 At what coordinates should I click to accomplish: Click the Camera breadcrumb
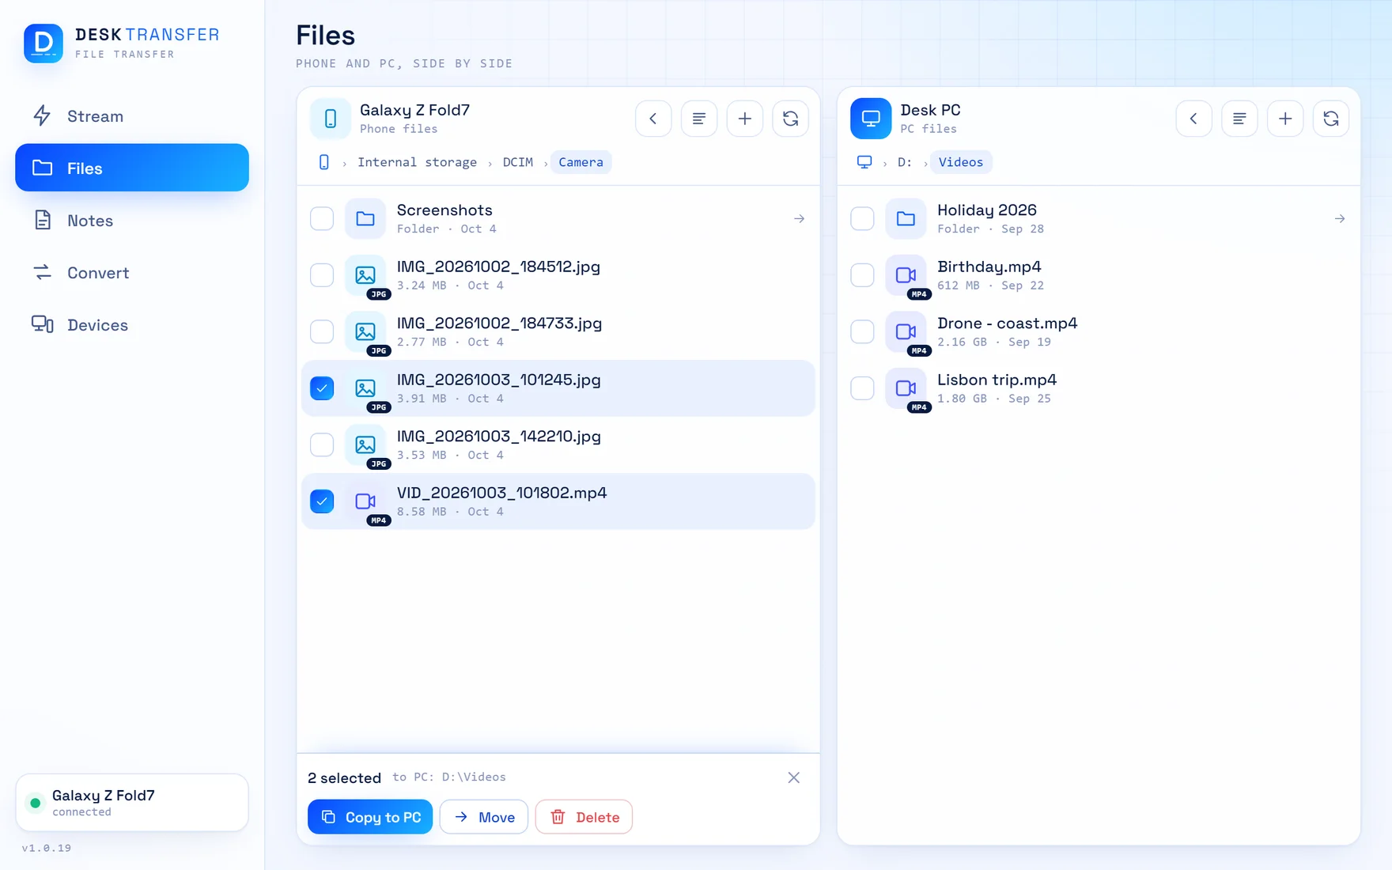click(x=581, y=162)
